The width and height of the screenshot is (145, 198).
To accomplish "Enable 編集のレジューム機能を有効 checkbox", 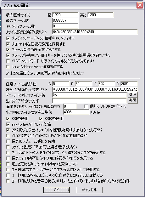I will pos(8,141).
